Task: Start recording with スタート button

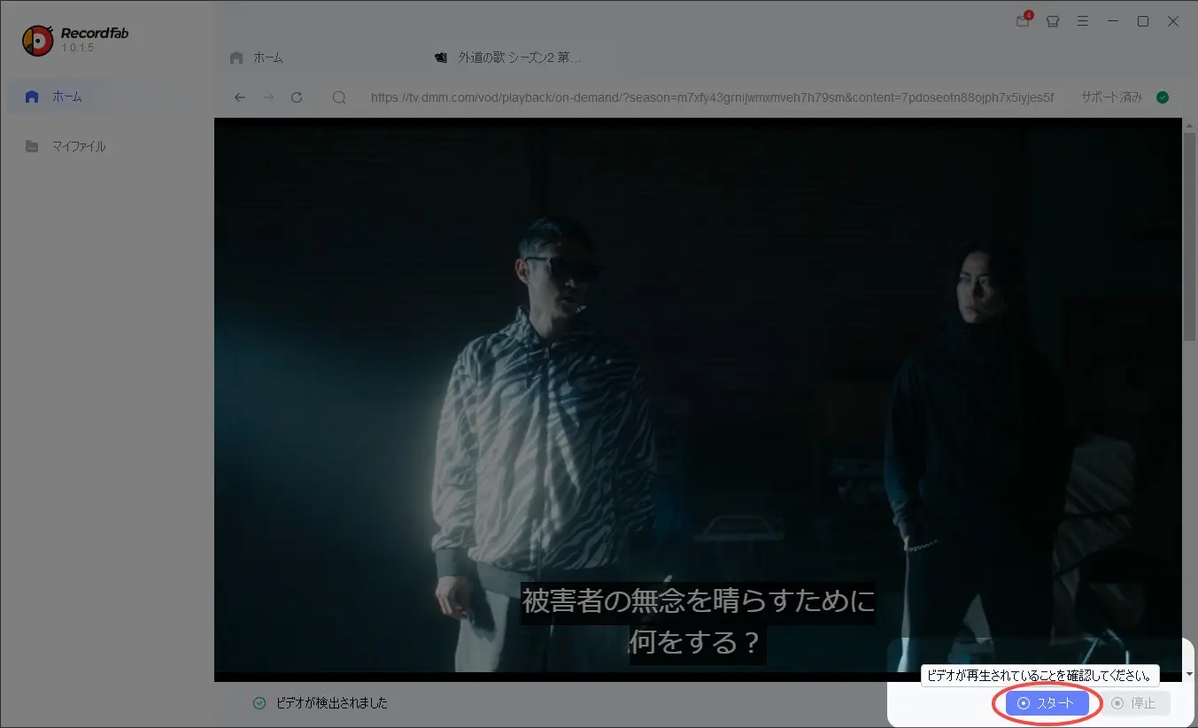Action: (1047, 703)
